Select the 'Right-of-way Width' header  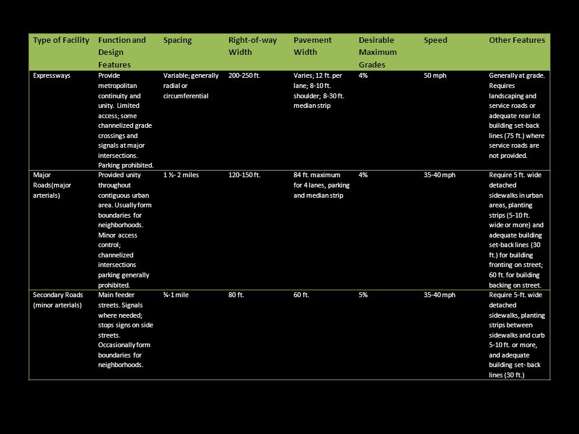pyautogui.click(x=253, y=46)
